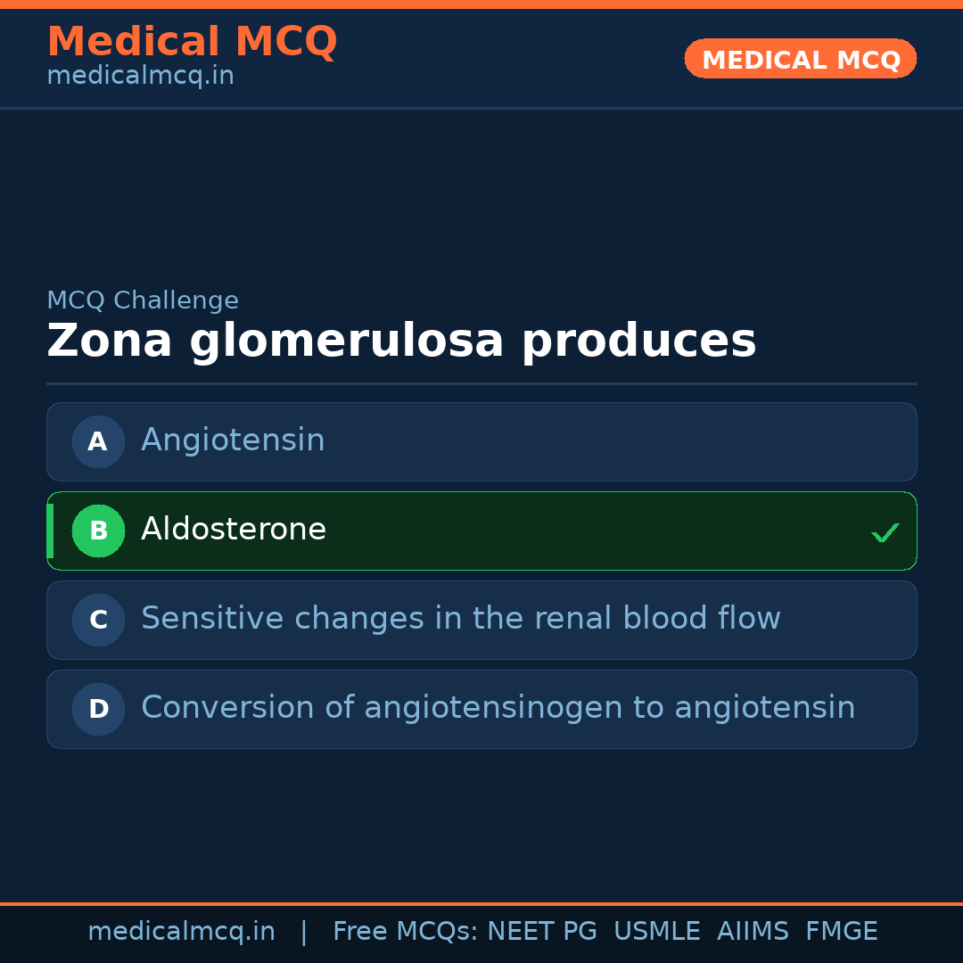Select USMLE in the footer

pos(656,932)
